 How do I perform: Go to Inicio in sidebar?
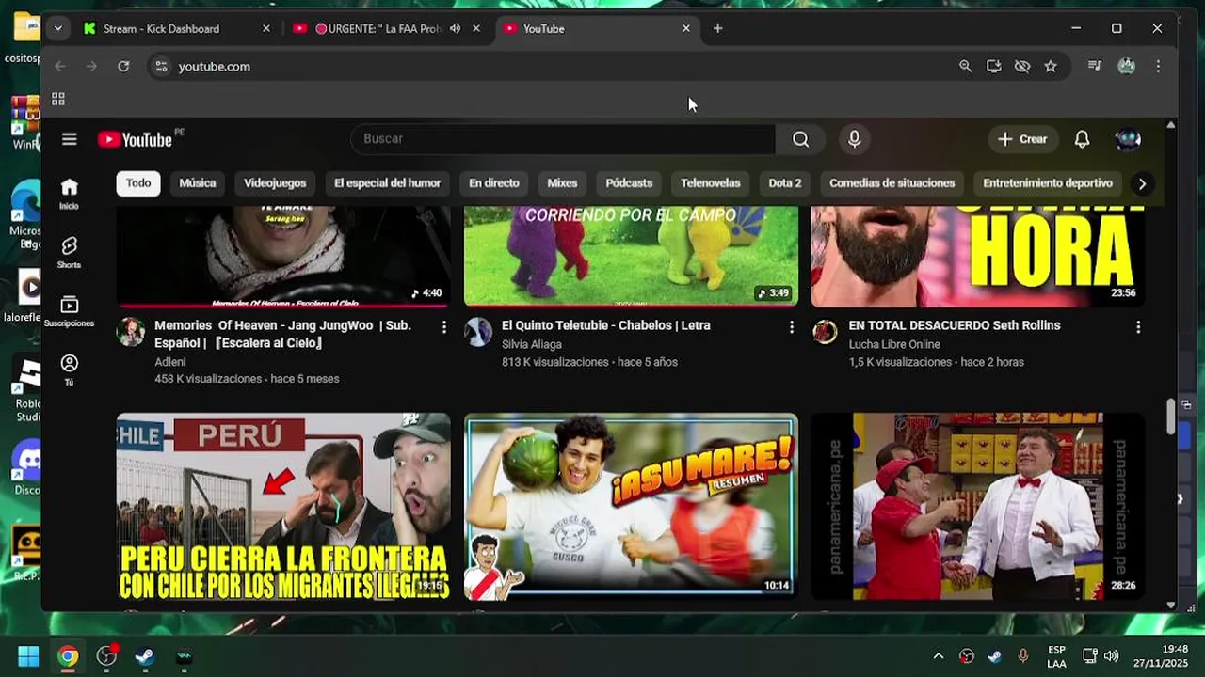tap(69, 194)
